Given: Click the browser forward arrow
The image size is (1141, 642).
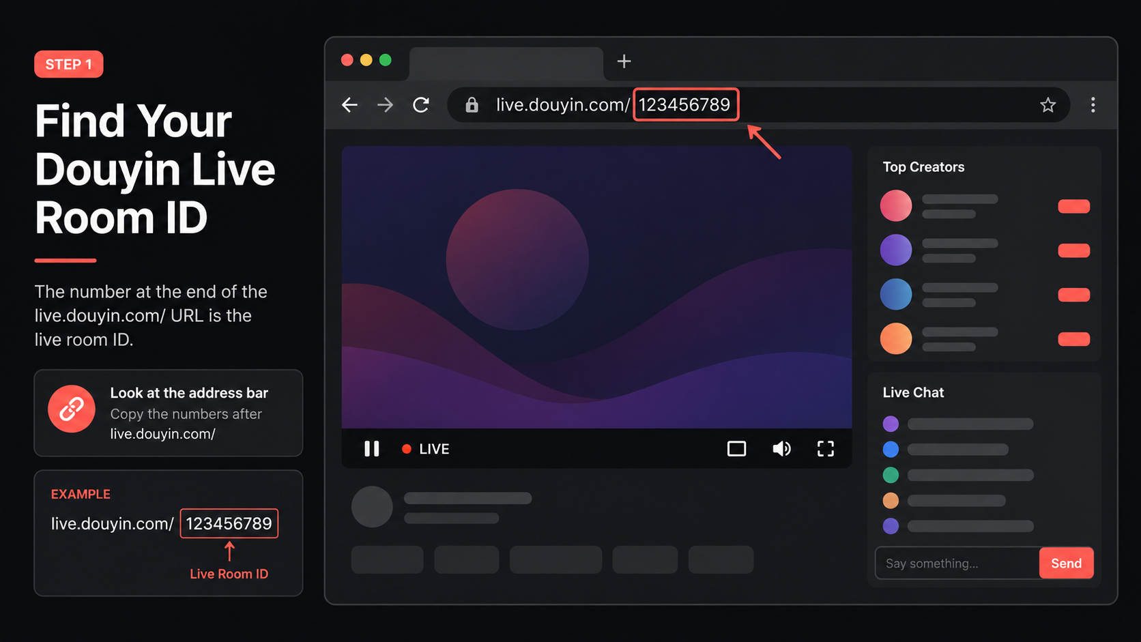Looking at the screenshot, I should tap(386, 105).
